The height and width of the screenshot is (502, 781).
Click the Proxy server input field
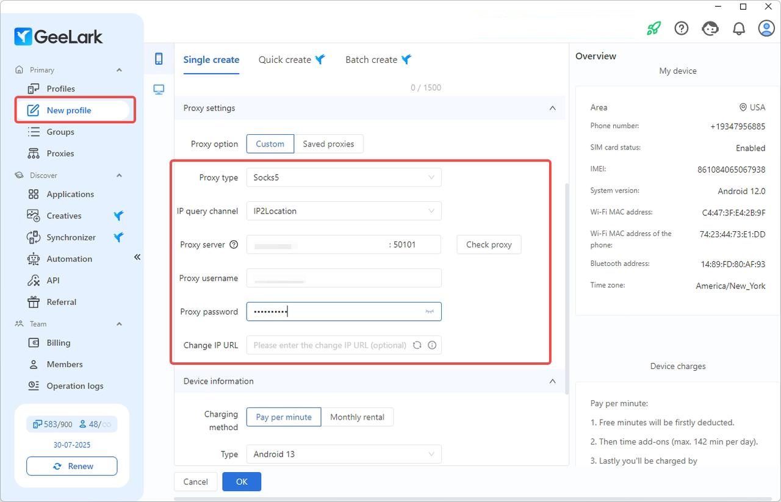[344, 245]
